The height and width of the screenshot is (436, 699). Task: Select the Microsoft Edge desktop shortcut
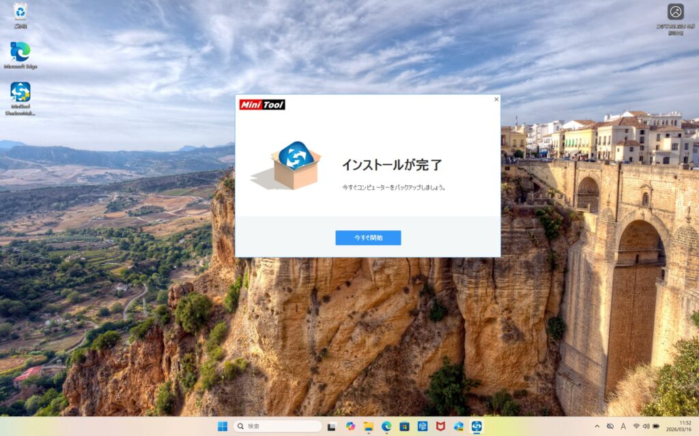(20, 54)
